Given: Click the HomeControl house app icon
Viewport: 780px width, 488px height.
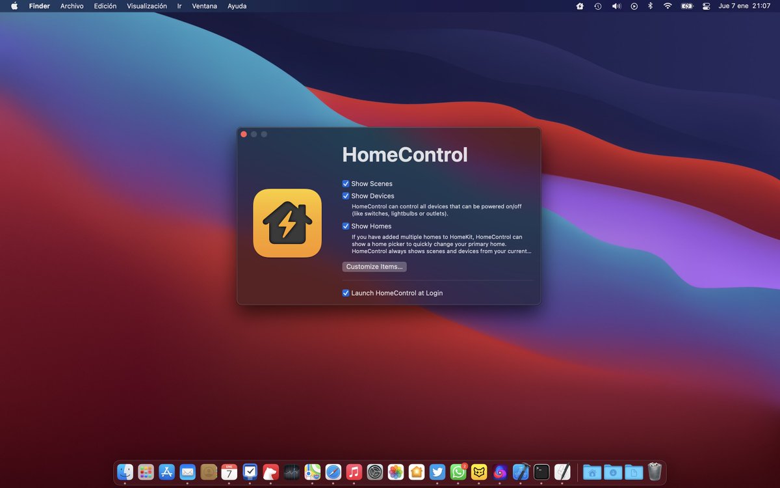Looking at the screenshot, I should pos(287,223).
